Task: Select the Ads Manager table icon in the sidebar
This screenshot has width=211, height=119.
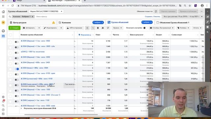Action: [3, 36]
